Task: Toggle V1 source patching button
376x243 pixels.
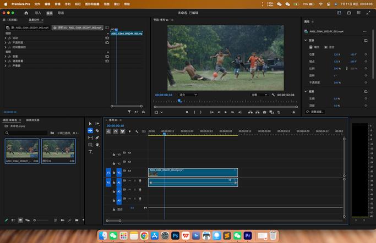Action: 108,173
